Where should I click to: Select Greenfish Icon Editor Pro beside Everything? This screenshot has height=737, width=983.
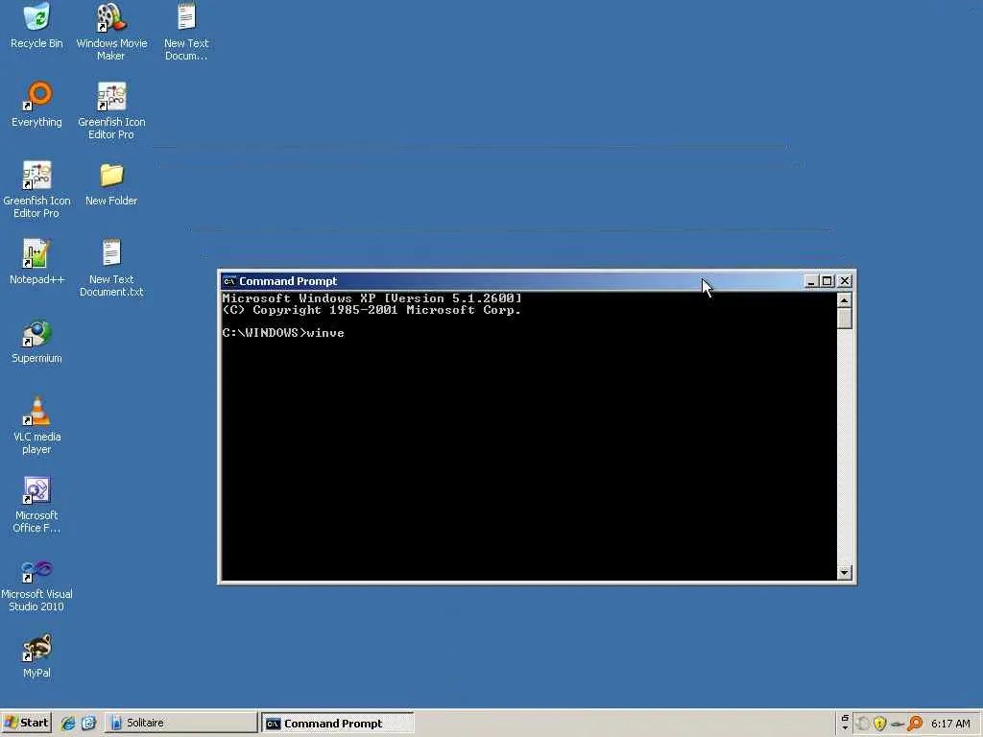pos(111,110)
